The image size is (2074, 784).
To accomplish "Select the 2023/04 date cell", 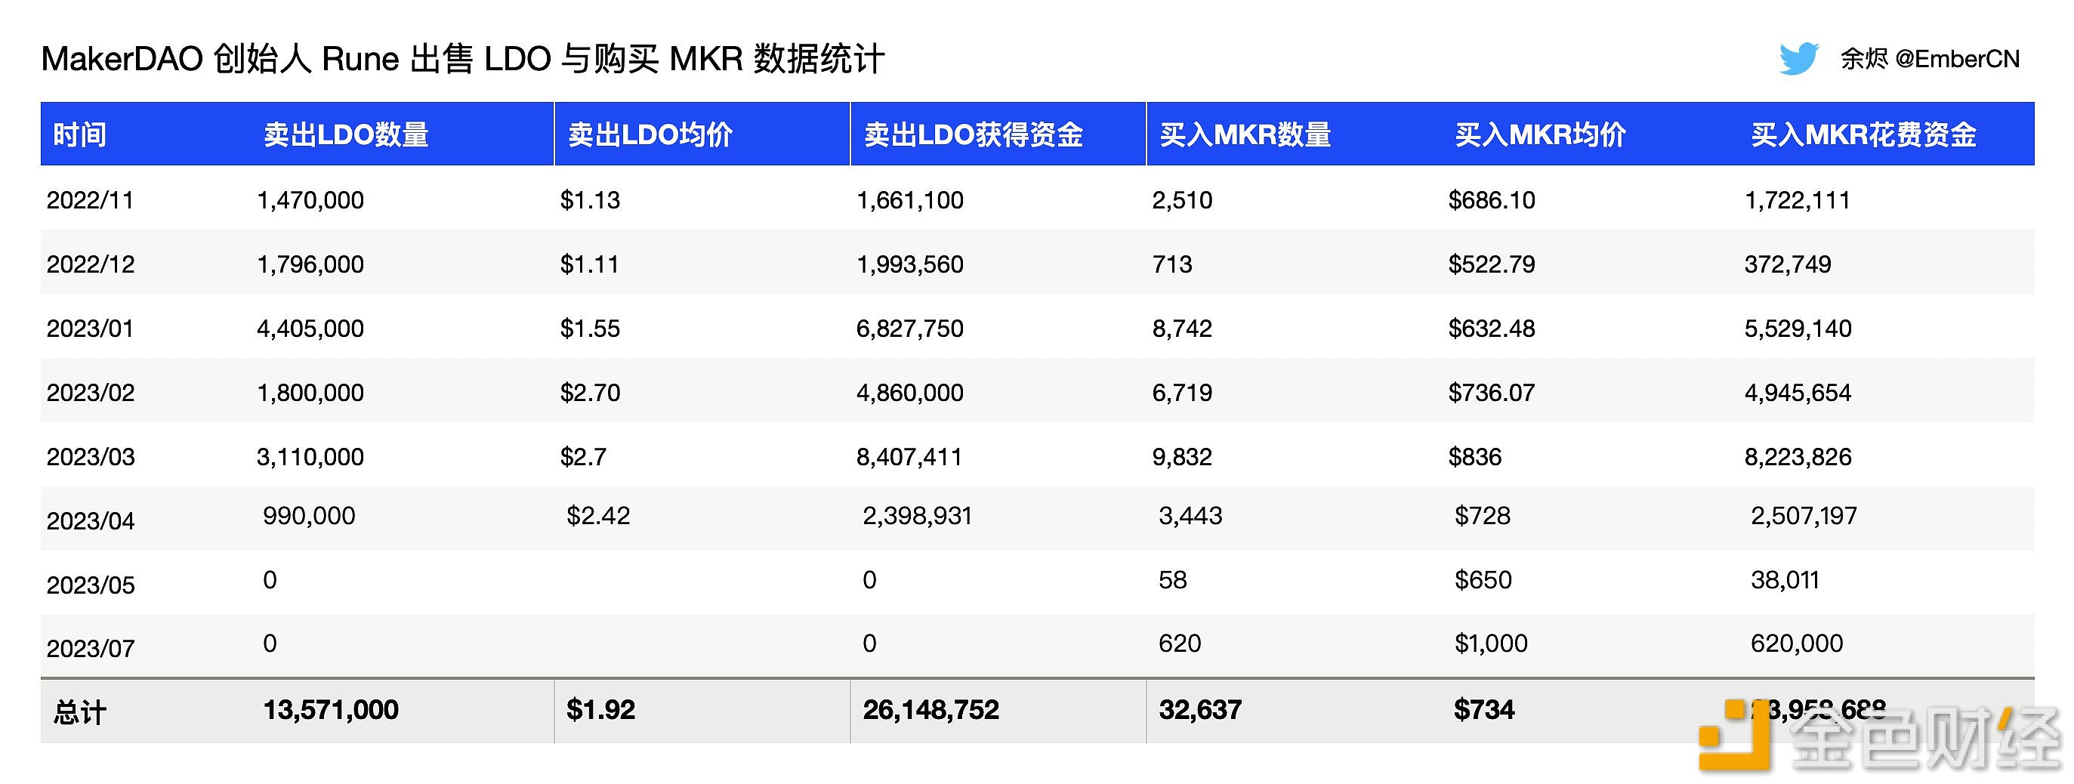I will tap(90, 521).
